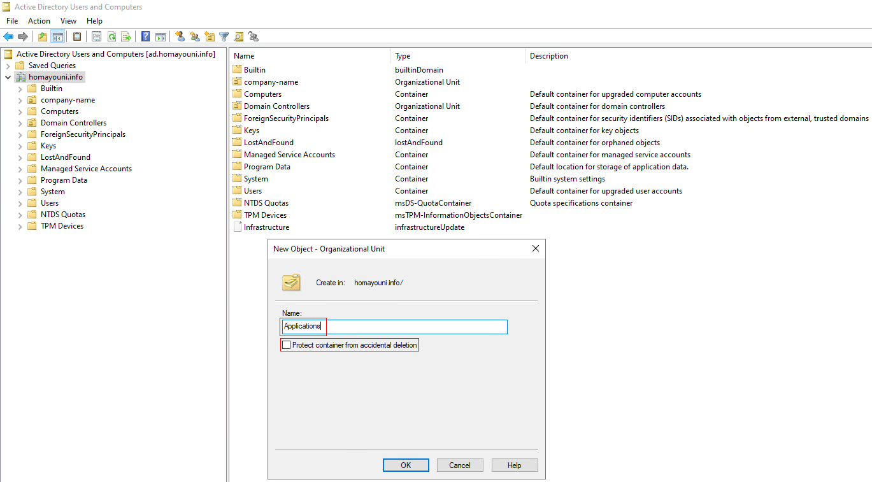Click 'Quota specifications container' description
872x482 pixels.
pos(582,203)
